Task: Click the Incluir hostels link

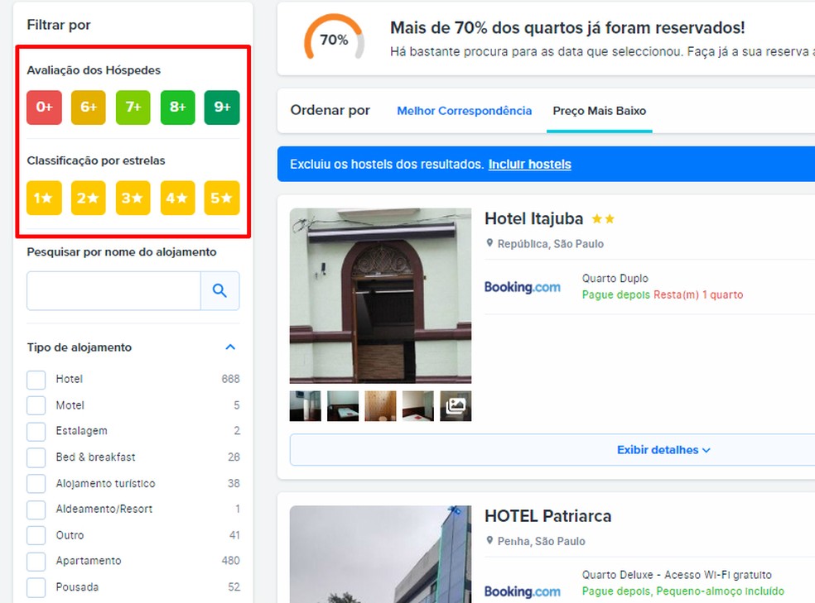Action: pyautogui.click(x=529, y=164)
